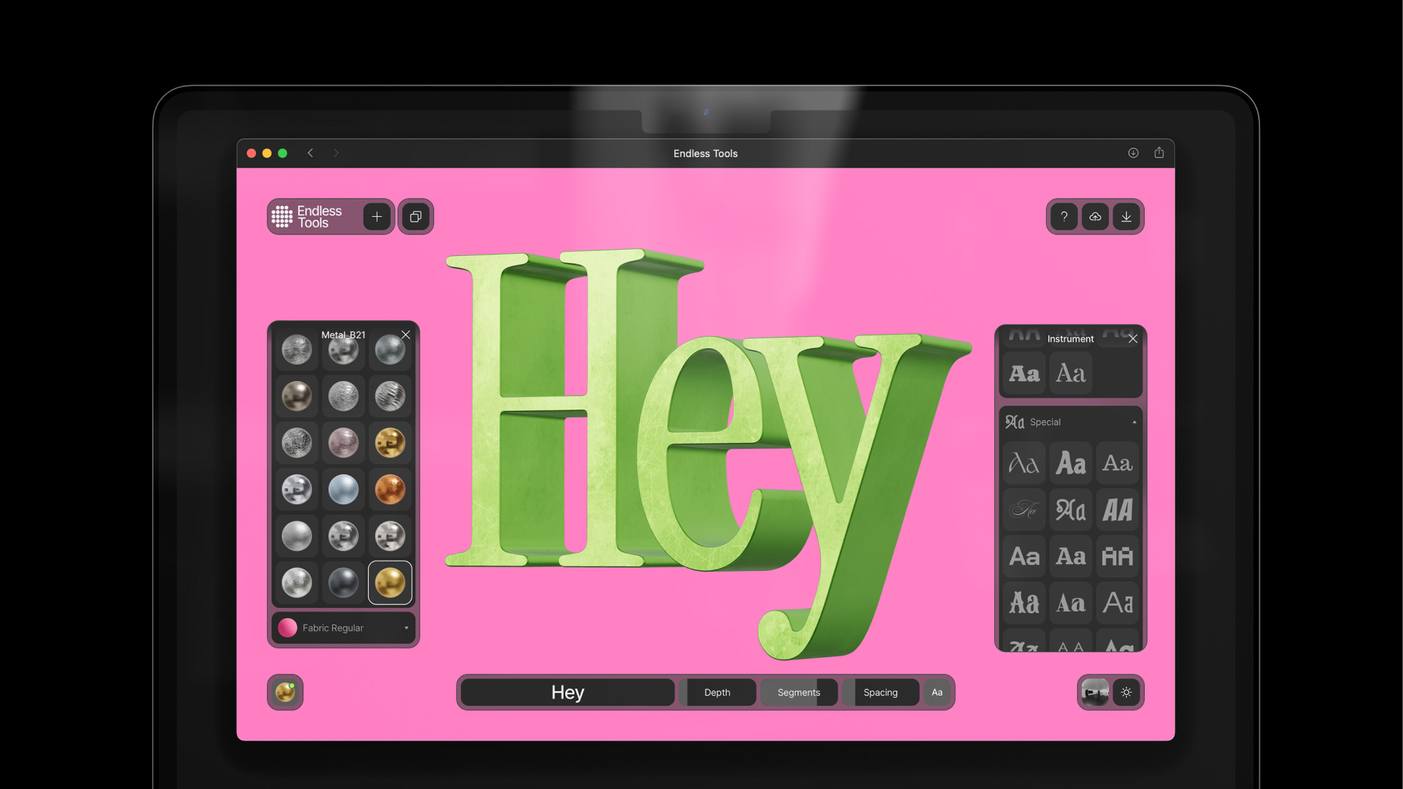Click the duplicate windows icon
This screenshot has width=1403, height=789.
[415, 217]
